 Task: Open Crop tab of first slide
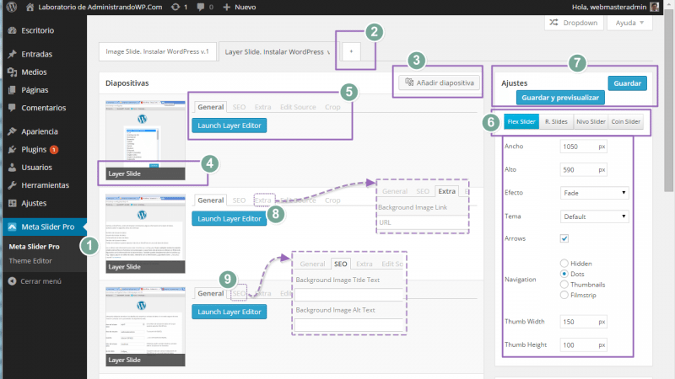click(x=332, y=107)
